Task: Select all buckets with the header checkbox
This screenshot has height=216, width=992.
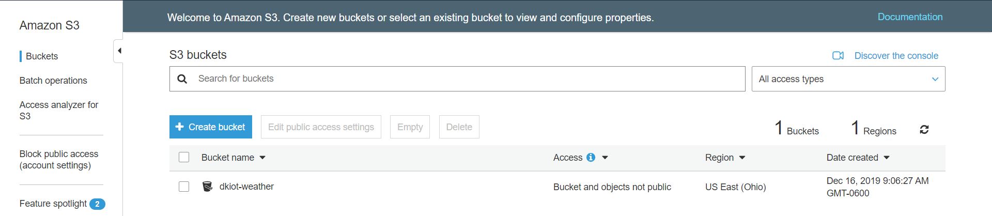Action: tap(184, 158)
